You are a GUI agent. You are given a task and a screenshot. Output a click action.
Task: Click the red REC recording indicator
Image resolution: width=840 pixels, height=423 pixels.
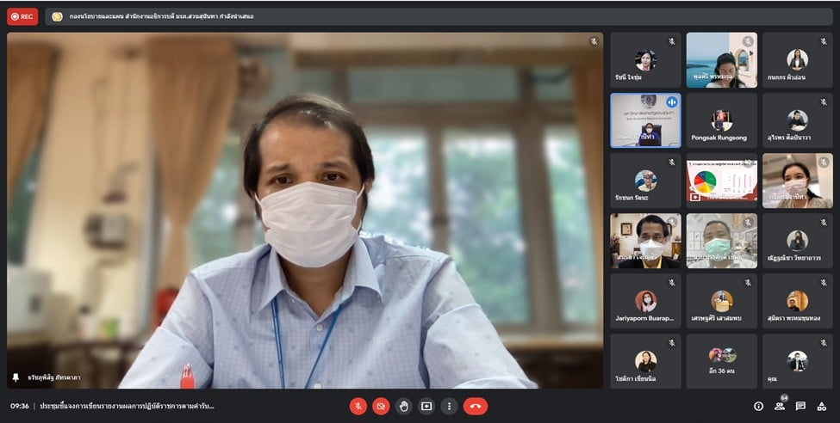(x=22, y=16)
